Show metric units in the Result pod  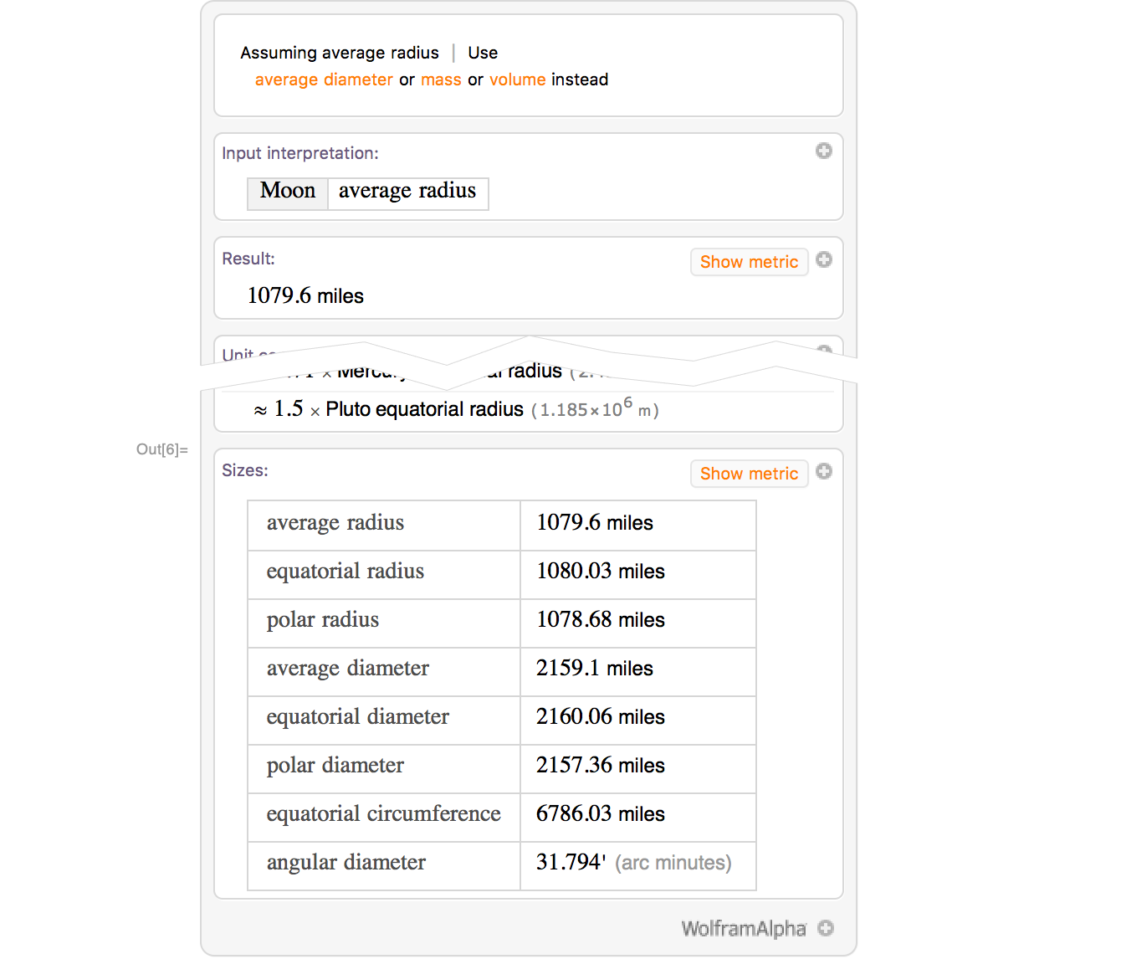point(749,262)
